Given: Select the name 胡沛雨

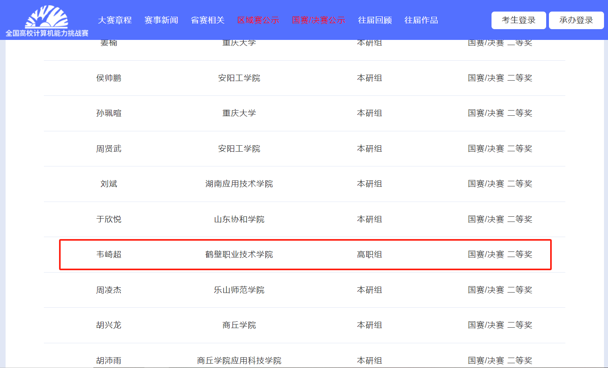Looking at the screenshot, I should pyautogui.click(x=109, y=360).
